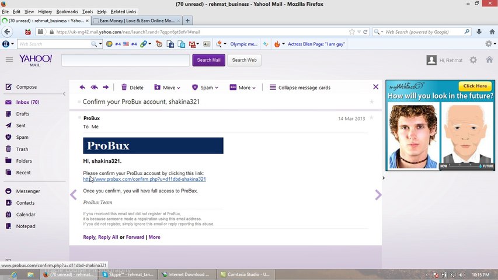Click the Search Mail button
Image resolution: width=498 pixels, height=280 pixels.
pyautogui.click(x=208, y=60)
